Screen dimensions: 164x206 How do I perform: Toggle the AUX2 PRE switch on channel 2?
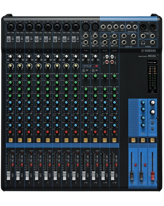[x=22, y=113]
